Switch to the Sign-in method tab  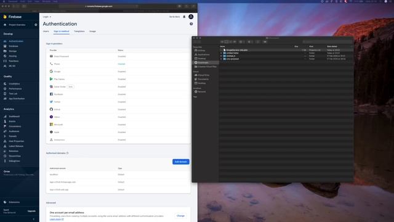(x=62, y=31)
